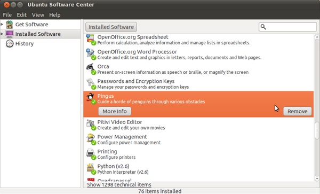Viewport: 320px width, 194px height.
Task: Click the OpenOffice.org Word Processor icon
Action: [91, 55]
